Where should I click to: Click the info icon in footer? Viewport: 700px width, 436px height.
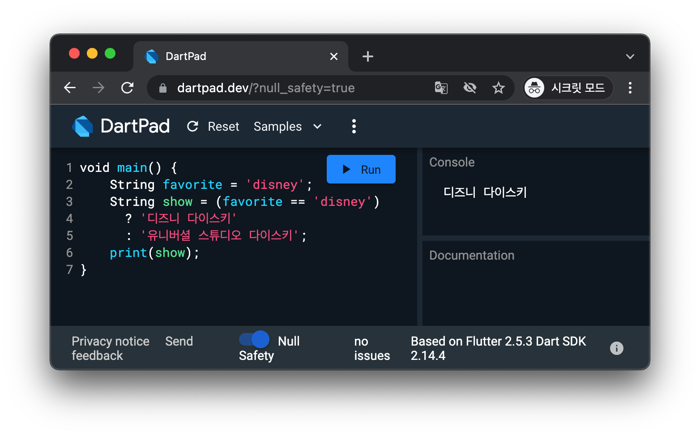click(x=617, y=348)
